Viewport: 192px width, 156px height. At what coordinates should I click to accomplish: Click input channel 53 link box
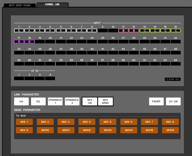tap(61, 64)
